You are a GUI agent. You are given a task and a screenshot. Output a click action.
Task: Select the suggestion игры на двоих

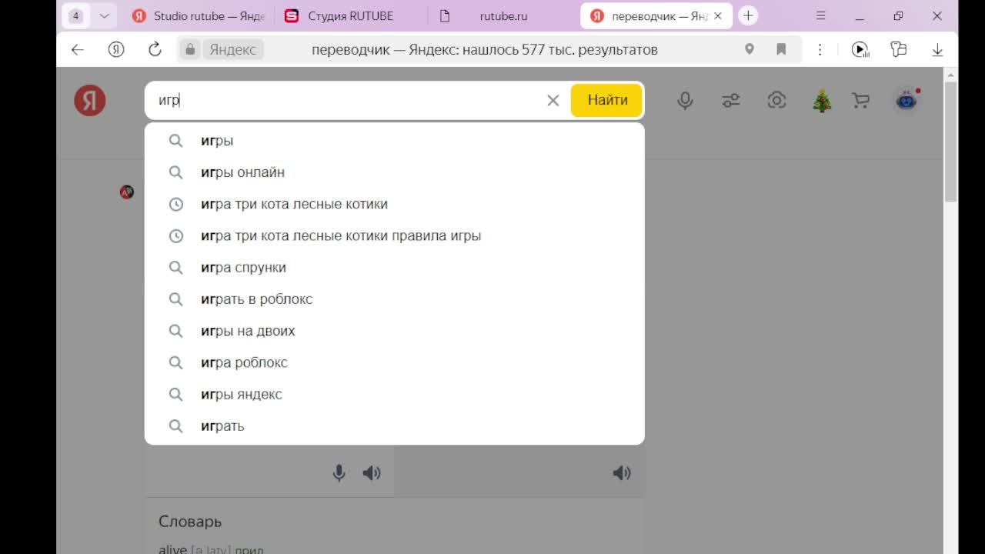pos(394,331)
